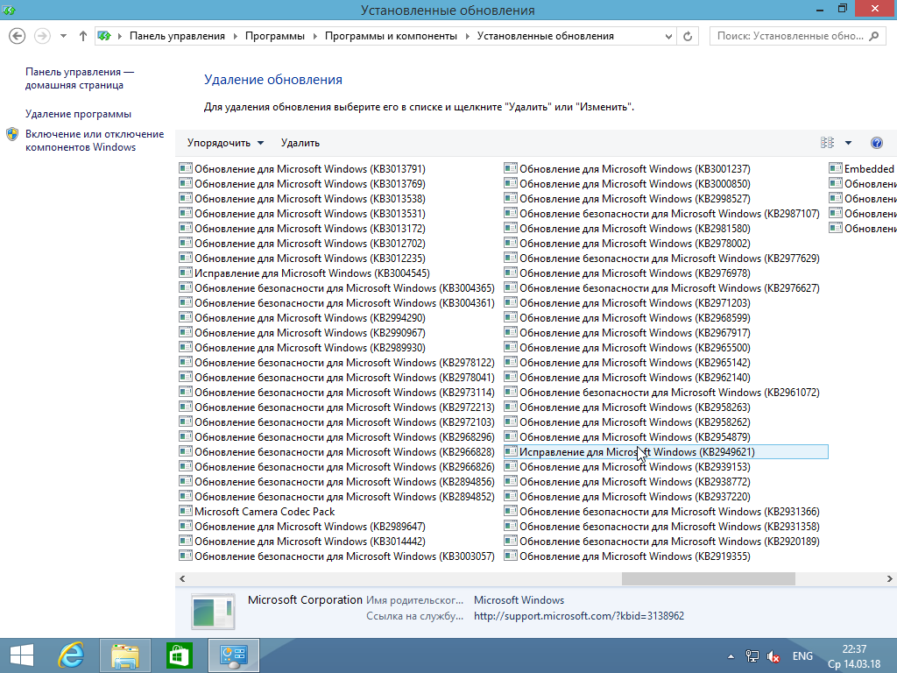Select the Embedded entry in third column
The image size is (897, 673).
click(x=869, y=169)
